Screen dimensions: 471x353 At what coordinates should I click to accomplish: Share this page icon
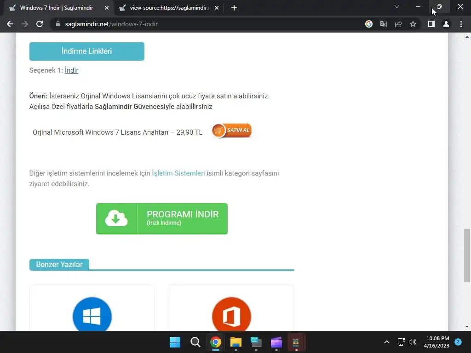tap(398, 24)
